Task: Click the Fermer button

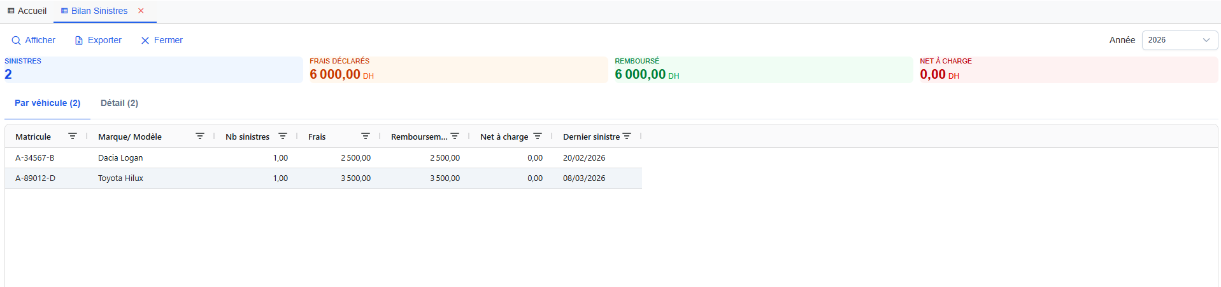Action: tap(162, 40)
